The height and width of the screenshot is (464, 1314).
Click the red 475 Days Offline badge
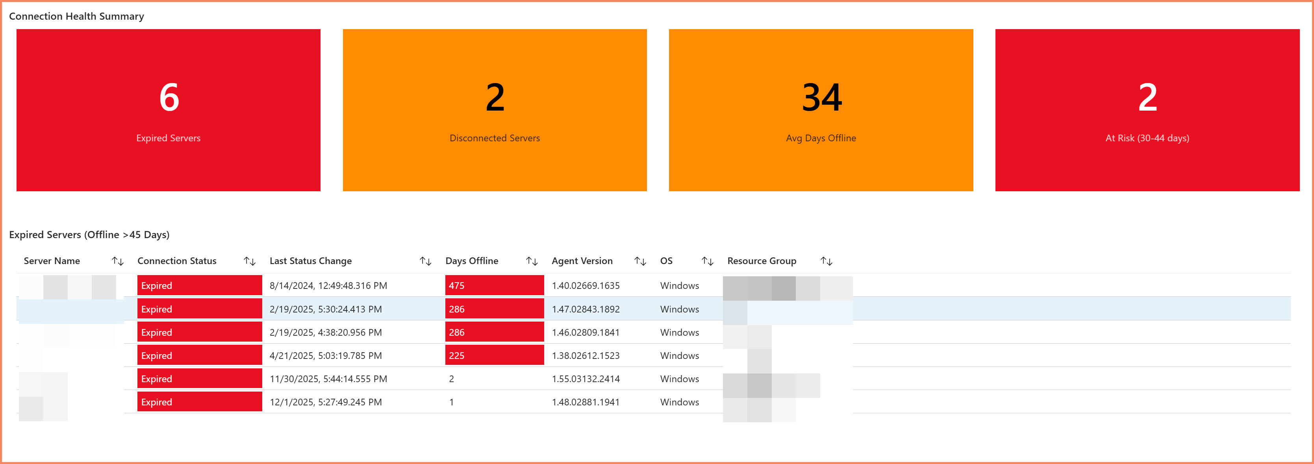(x=493, y=286)
